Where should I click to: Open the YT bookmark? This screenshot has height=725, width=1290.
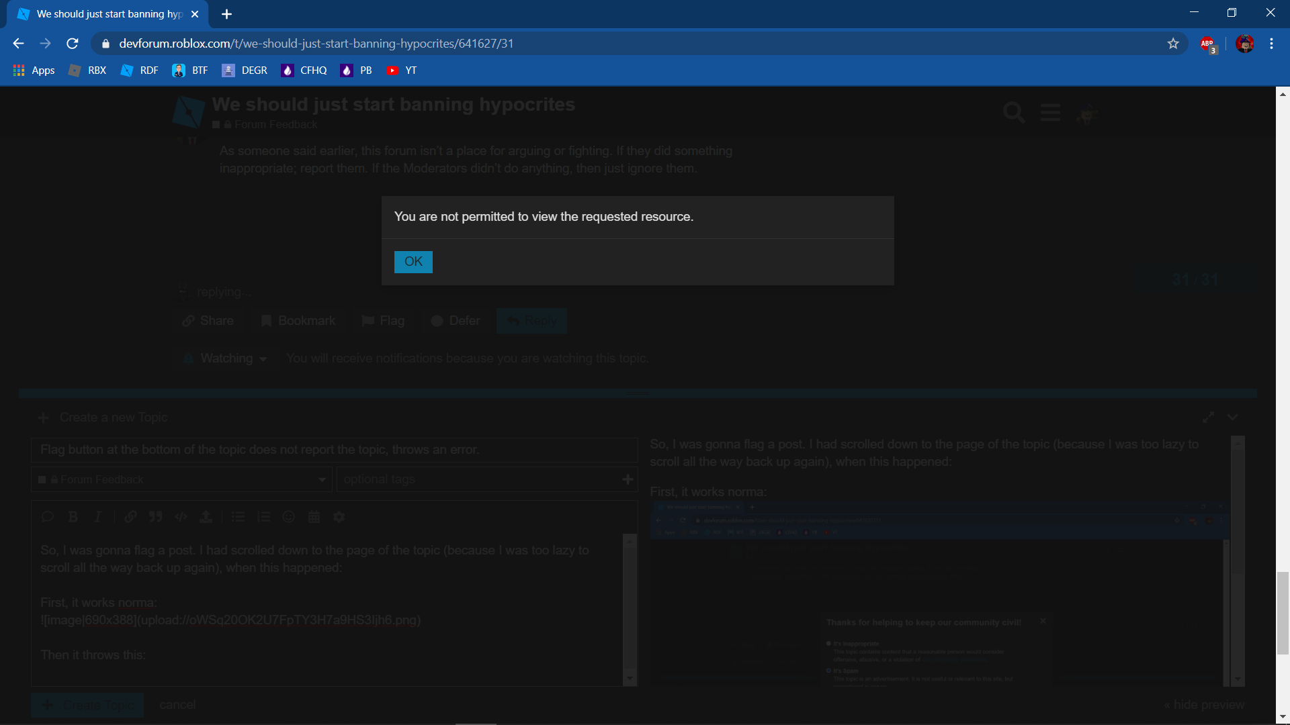[402, 70]
